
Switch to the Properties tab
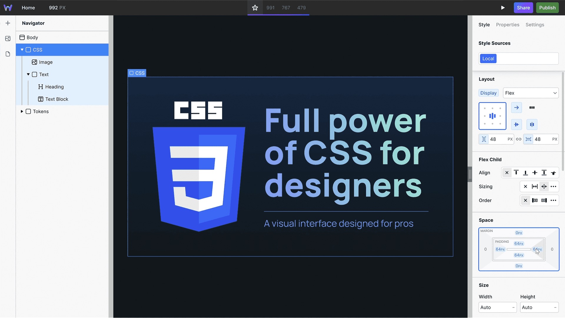508,24
